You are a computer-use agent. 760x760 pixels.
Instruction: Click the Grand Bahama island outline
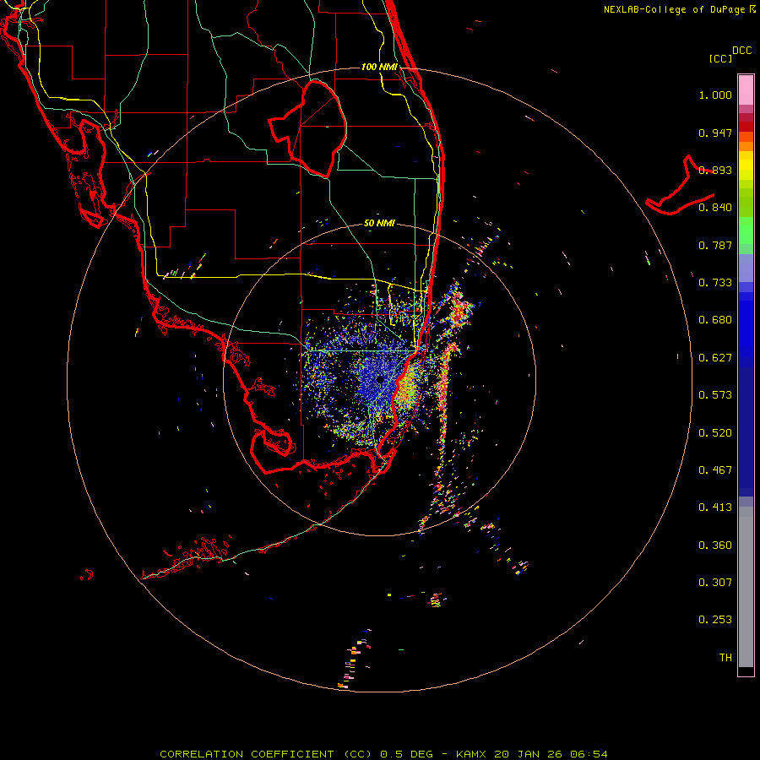680,187
